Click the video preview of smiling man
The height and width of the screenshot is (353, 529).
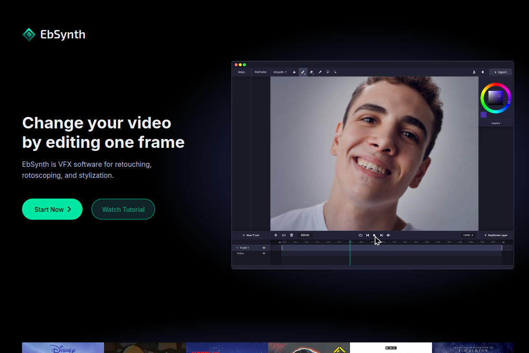[374, 154]
